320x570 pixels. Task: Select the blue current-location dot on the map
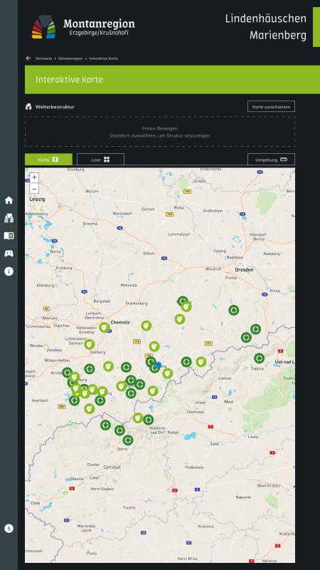159,365
